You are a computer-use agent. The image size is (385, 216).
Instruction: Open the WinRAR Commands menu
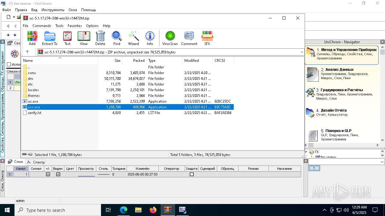[42, 26]
